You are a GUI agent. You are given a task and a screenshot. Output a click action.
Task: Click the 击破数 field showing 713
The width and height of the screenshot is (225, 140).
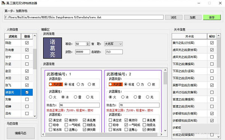point(114,52)
